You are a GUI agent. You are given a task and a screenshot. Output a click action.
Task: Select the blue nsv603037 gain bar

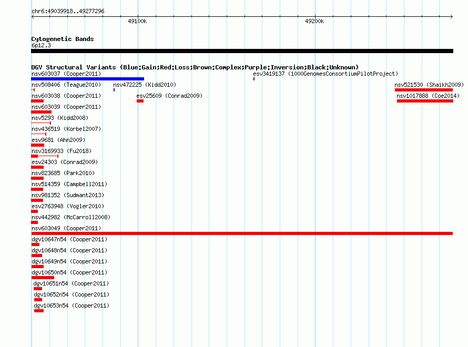[87, 79]
